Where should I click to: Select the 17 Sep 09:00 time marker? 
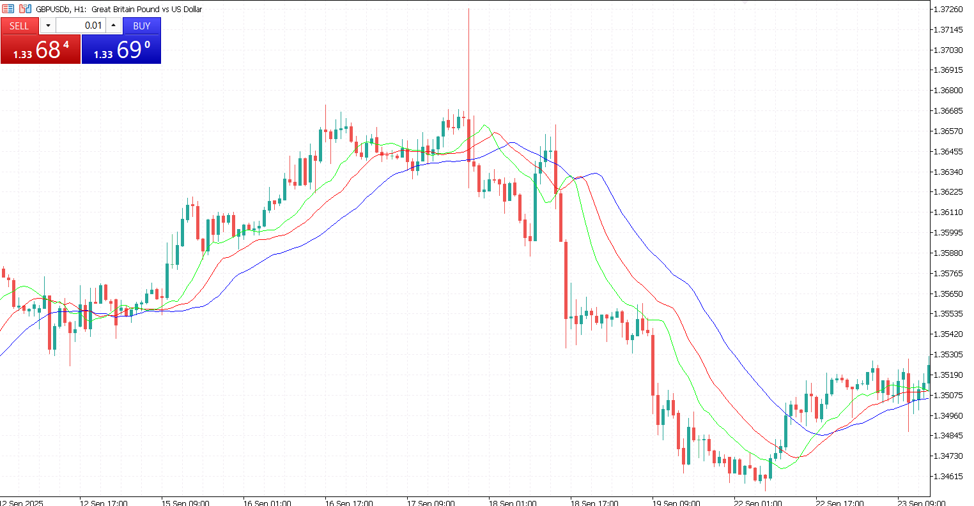[x=431, y=503]
